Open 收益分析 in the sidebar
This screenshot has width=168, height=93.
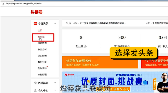point(42,49)
